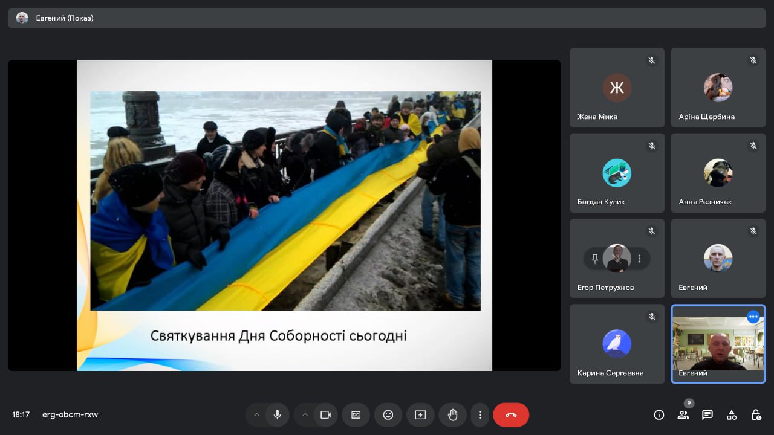Expand video settings arrow beside camera
This screenshot has height=435, width=774.
tap(305, 414)
